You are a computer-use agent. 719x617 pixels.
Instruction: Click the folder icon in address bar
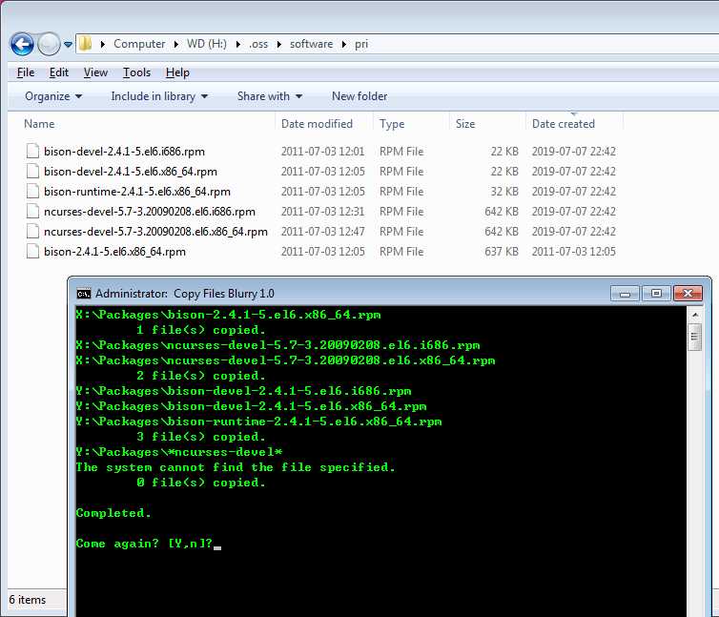(x=86, y=44)
